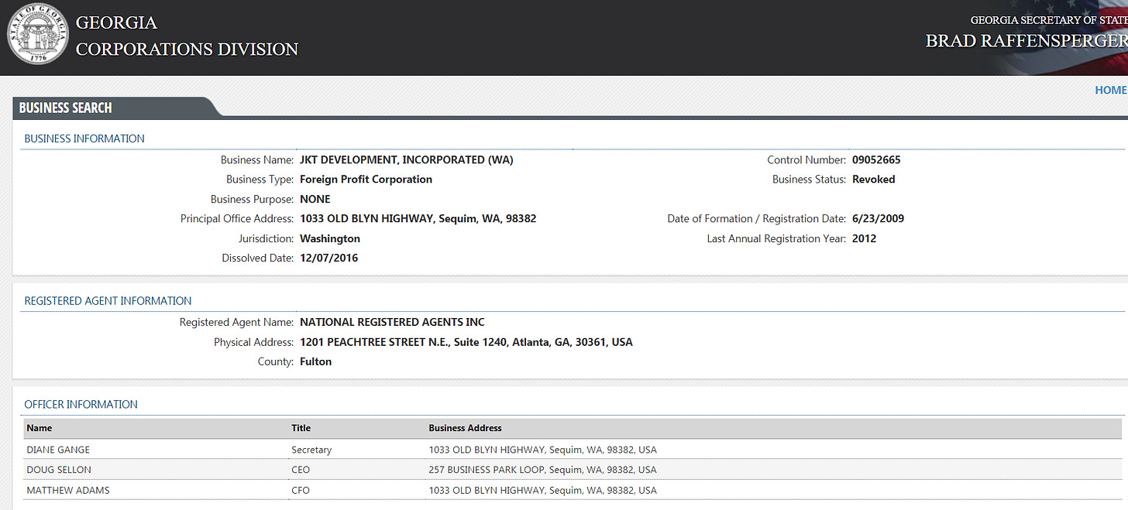Select officer name DIANE GANGE
1128x510 pixels.
point(59,450)
